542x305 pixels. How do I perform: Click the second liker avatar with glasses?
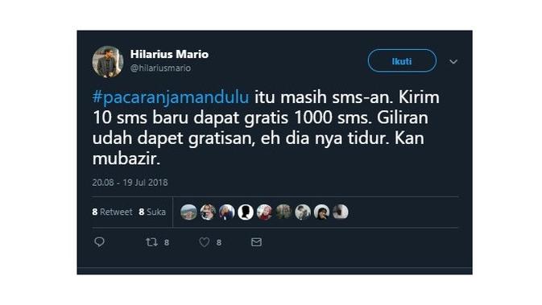(x=208, y=212)
